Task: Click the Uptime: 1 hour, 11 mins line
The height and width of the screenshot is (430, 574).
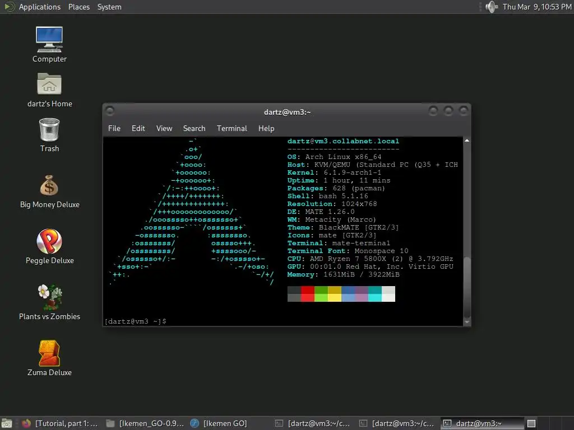Action: [x=339, y=181]
